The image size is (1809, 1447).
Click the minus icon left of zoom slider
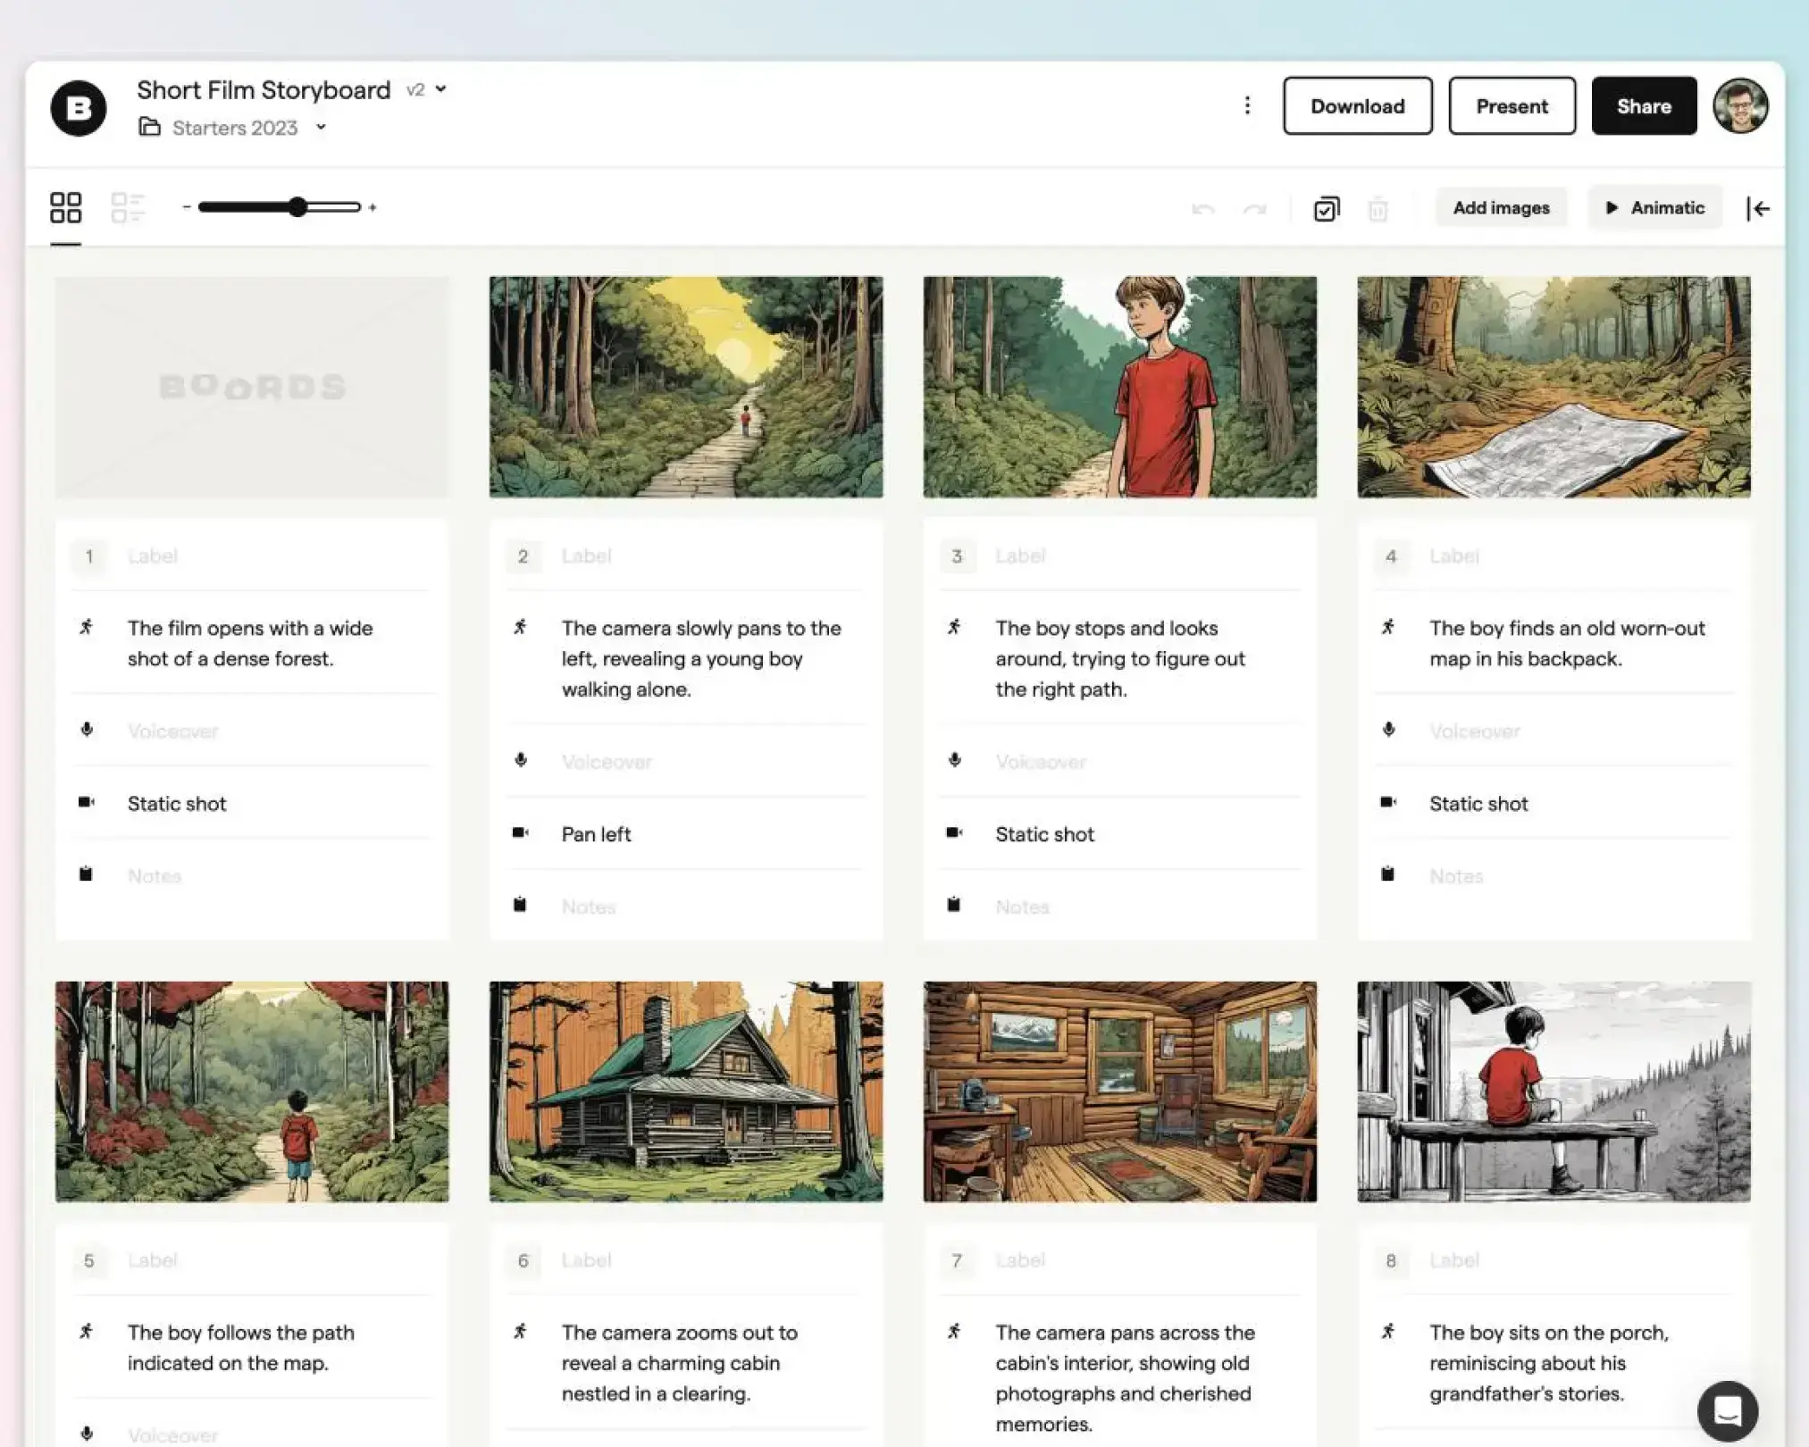(x=186, y=207)
